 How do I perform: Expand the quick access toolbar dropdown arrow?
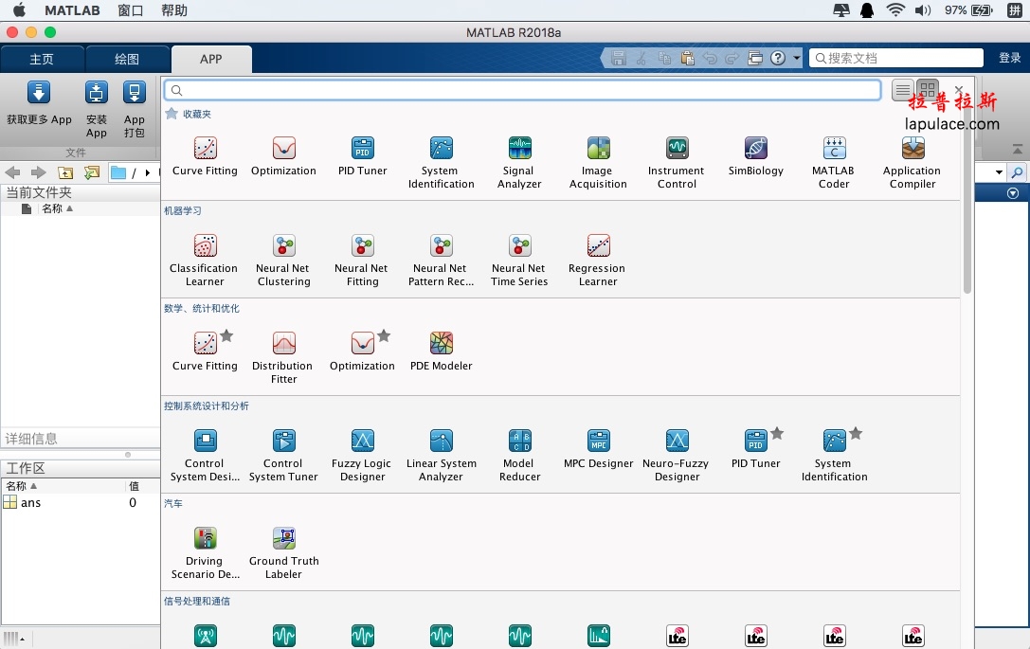(x=797, y=59)
